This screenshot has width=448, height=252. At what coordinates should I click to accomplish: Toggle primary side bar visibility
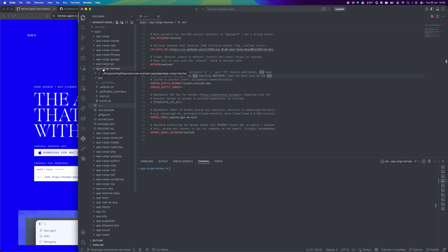[x=432, y=9]
